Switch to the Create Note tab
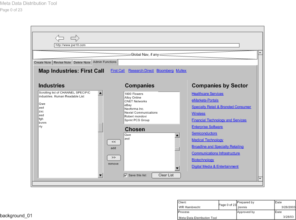 point(42,62)
